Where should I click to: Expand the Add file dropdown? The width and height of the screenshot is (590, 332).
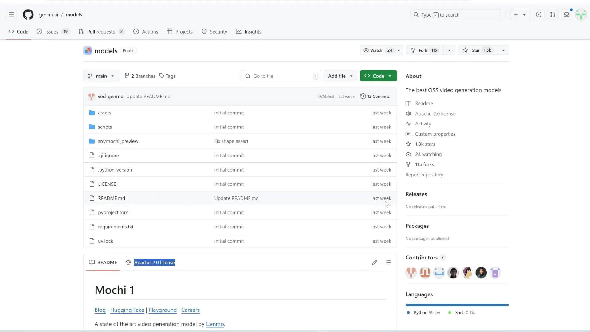[340, 76]
